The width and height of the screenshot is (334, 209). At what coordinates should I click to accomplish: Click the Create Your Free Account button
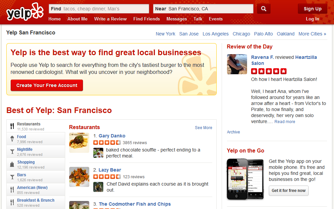(x=47, y=85)
